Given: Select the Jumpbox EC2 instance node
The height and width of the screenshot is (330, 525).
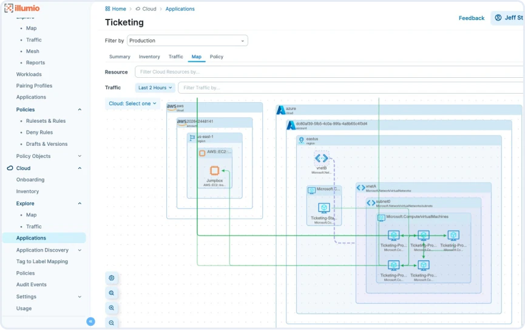Looking at the screenshot, I should click(x=215, y=171).
